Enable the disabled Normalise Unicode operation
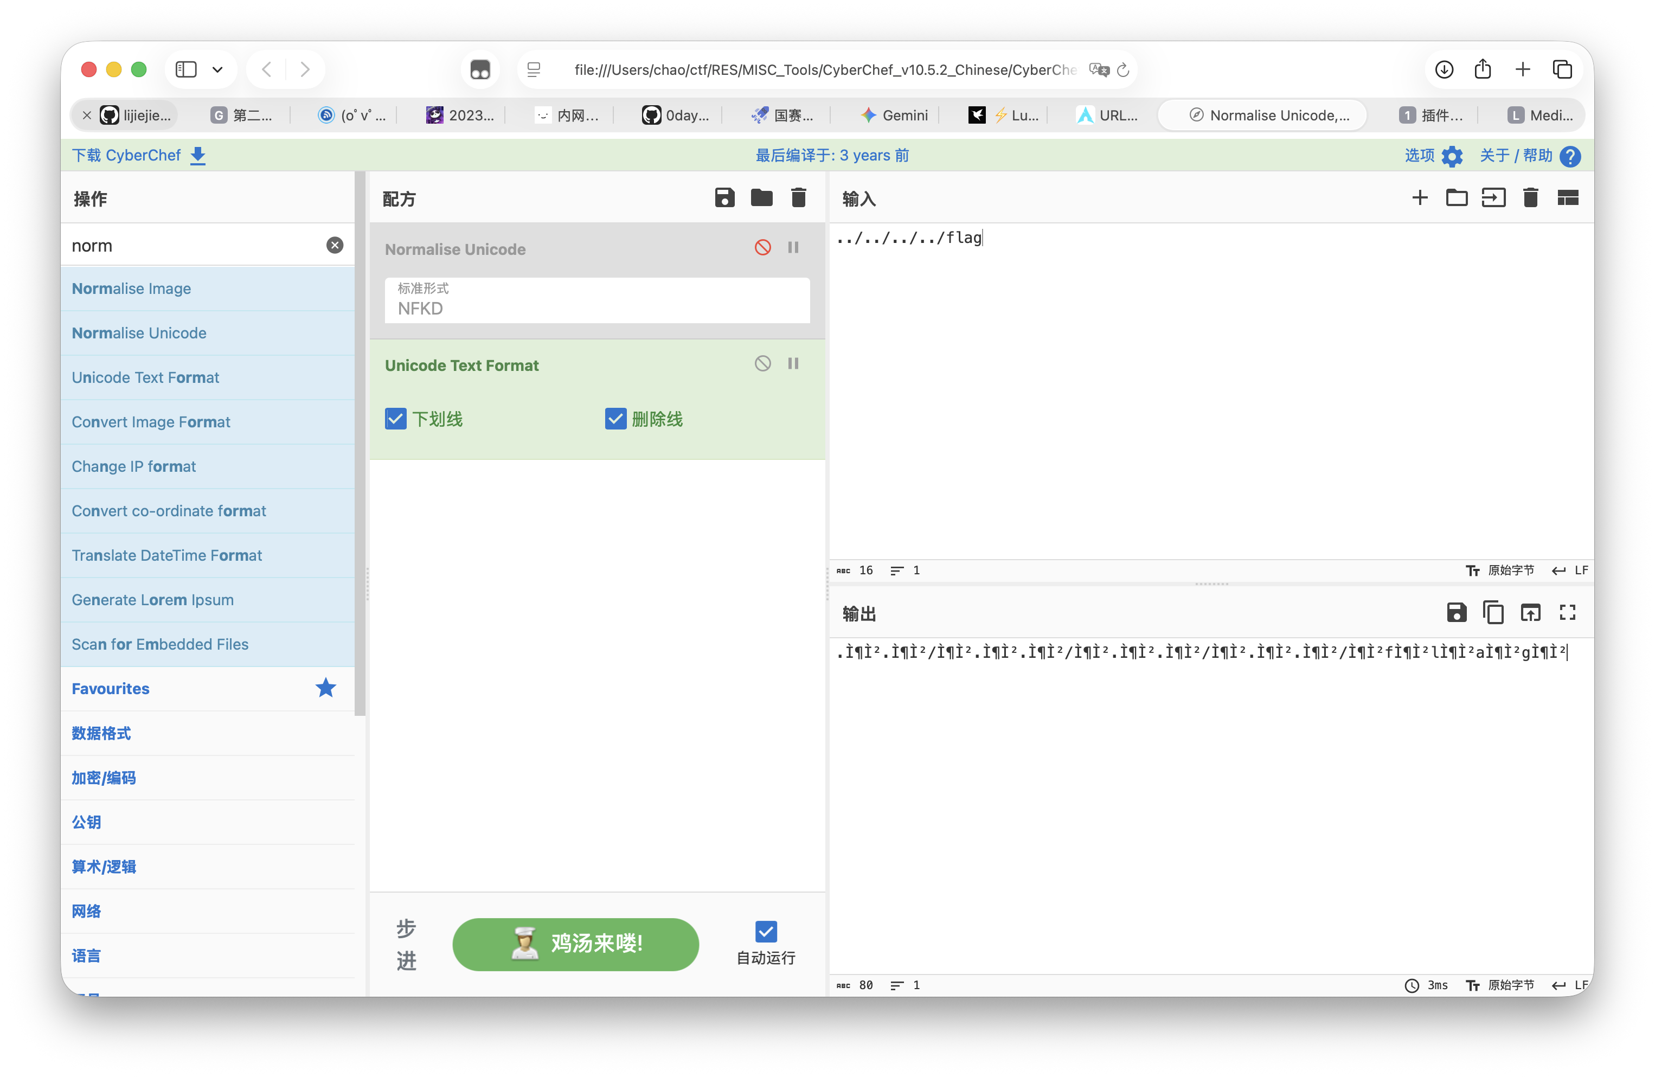 (762, 247)
